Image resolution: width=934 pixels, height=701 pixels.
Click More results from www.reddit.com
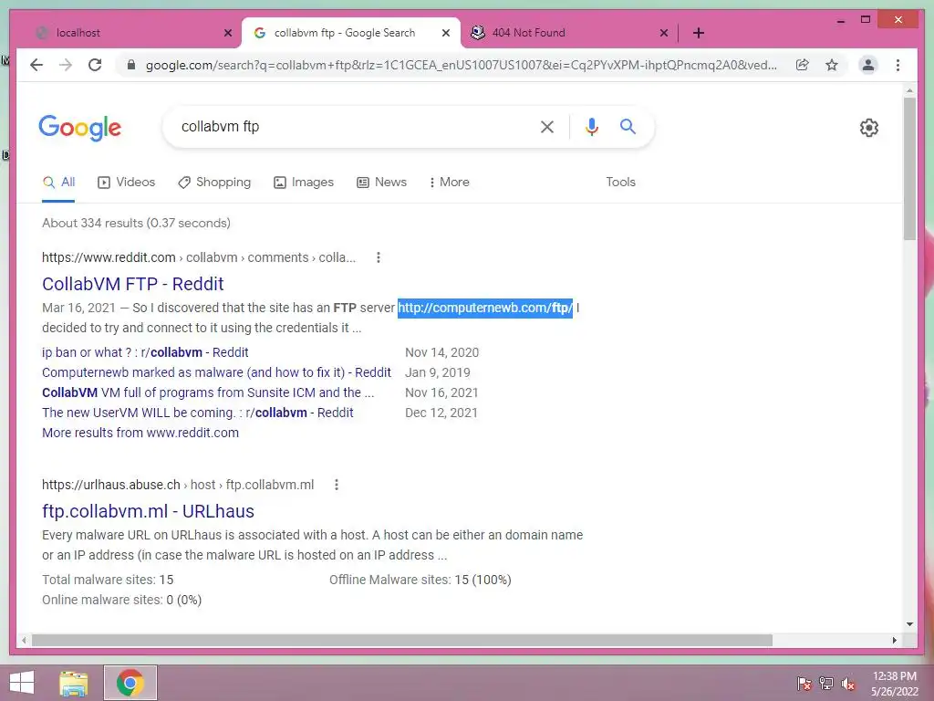[140, 433]
